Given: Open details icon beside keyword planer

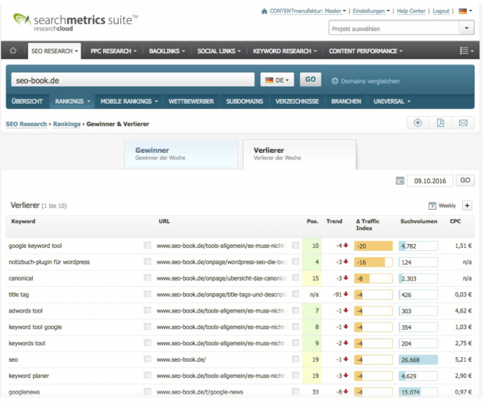Looking at the screenshot, I should pyautogui.click(x=148, y=376).
